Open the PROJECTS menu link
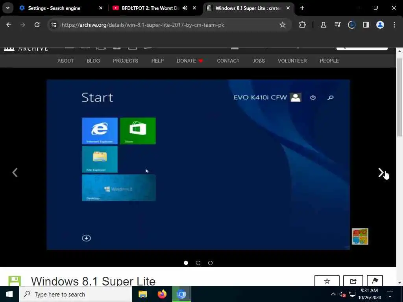The height and width of the screenshot is (302, 403). [126, 61]
